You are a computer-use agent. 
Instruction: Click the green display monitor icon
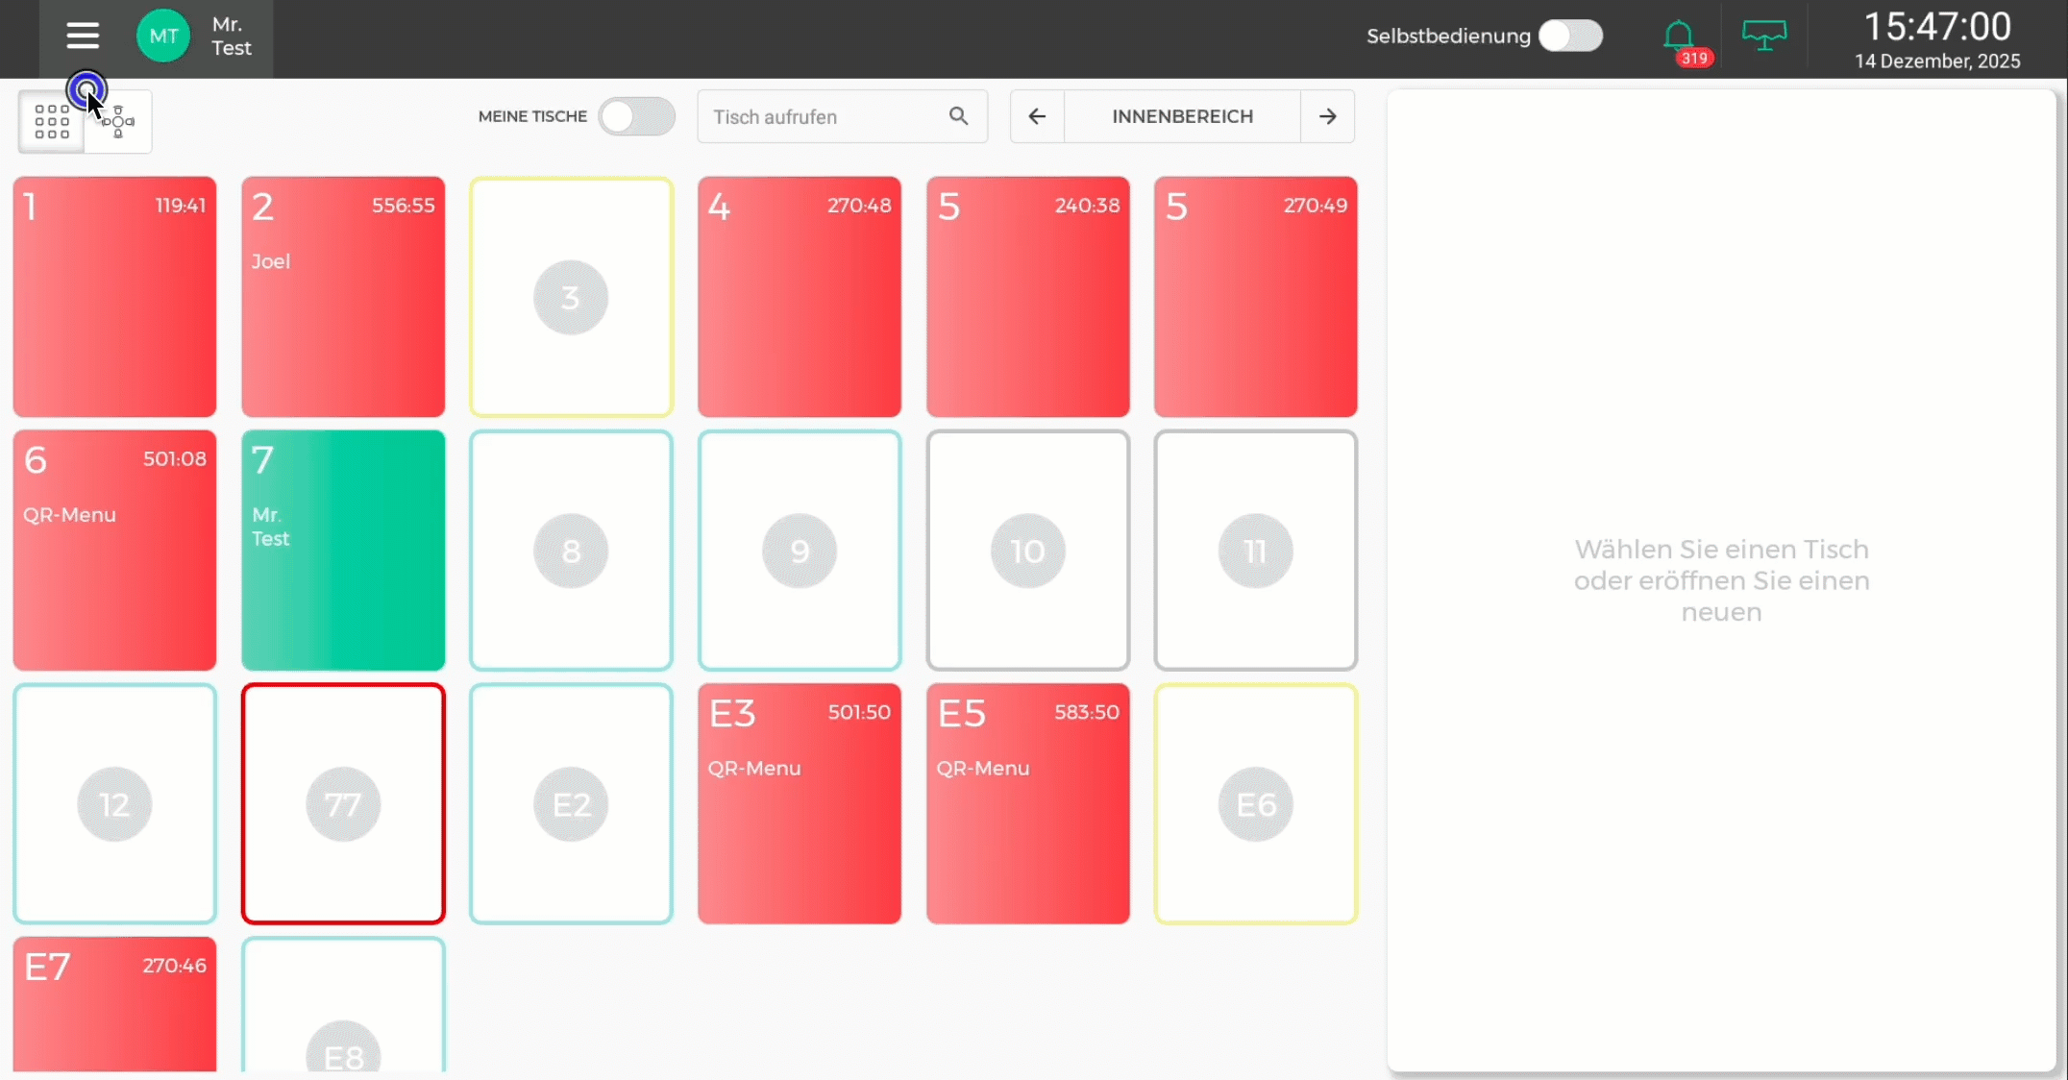click(x=1764, y=37)
